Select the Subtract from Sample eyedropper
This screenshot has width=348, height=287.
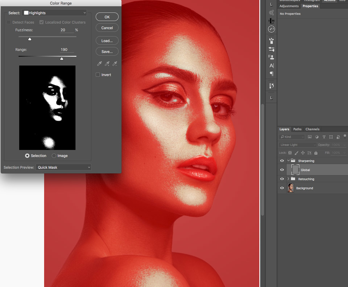coord(115,64)
